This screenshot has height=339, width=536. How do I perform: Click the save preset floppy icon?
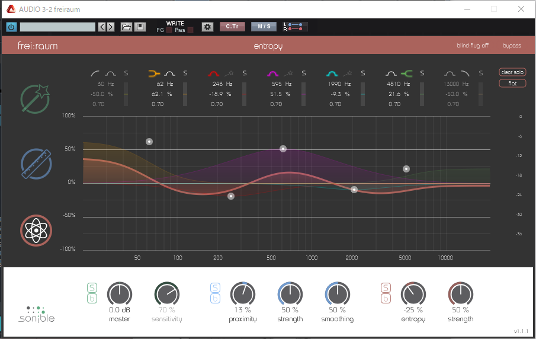pyautogui.click(x=140, y=27)
